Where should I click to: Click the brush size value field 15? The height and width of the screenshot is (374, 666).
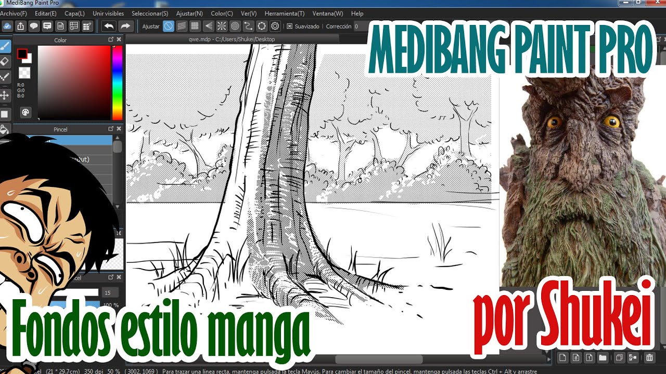pos(110,293)
